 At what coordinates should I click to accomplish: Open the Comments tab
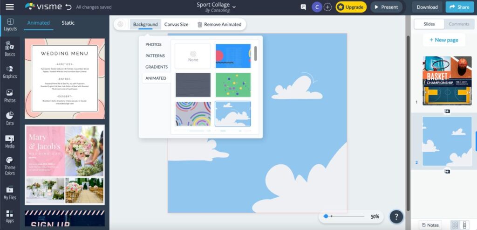point(459,24)
